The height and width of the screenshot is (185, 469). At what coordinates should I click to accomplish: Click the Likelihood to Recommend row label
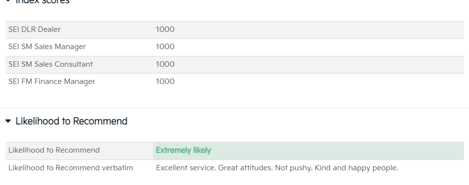pyautogui.click(x=54, y=150)
